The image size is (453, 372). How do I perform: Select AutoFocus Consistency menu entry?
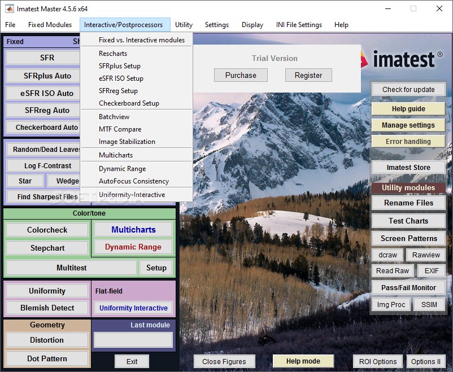point(136,181)
